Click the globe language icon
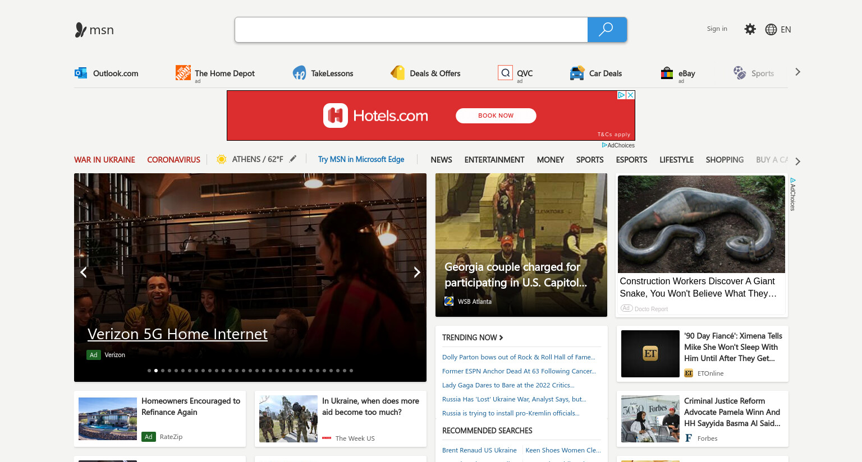The image size is (862, 462). [x=771, y=30]
